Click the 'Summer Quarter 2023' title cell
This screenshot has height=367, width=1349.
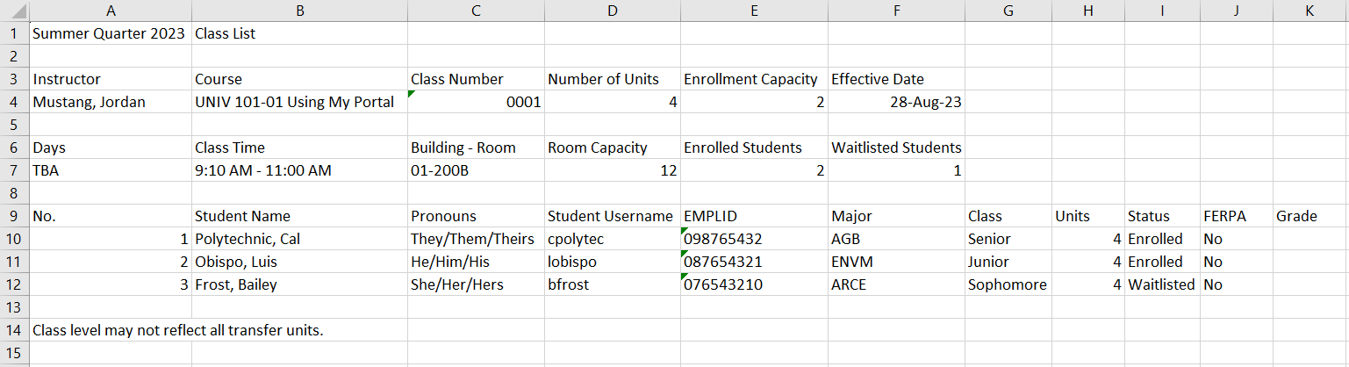pos(109,33)
